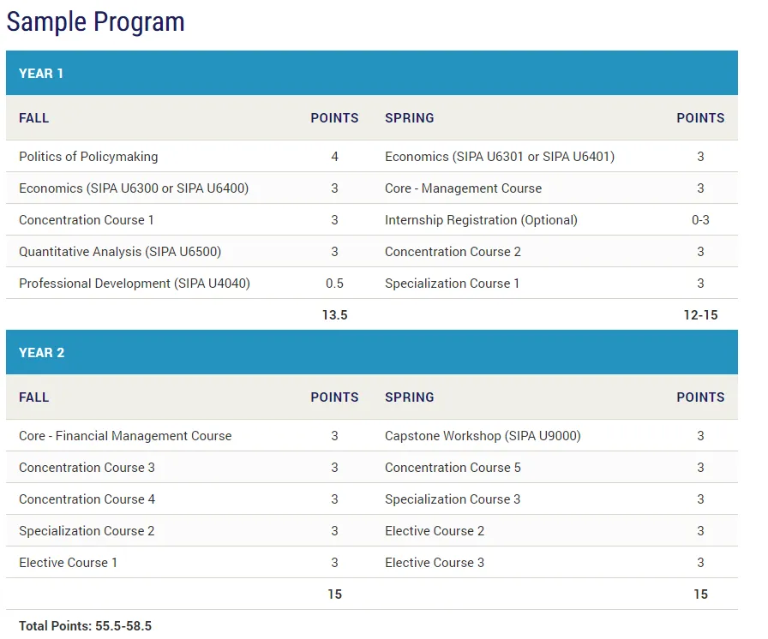This screenshot has width=768, height=639.
Task: Select Capstone Workshop (SIPA U9000)
Action: [483, 436]
